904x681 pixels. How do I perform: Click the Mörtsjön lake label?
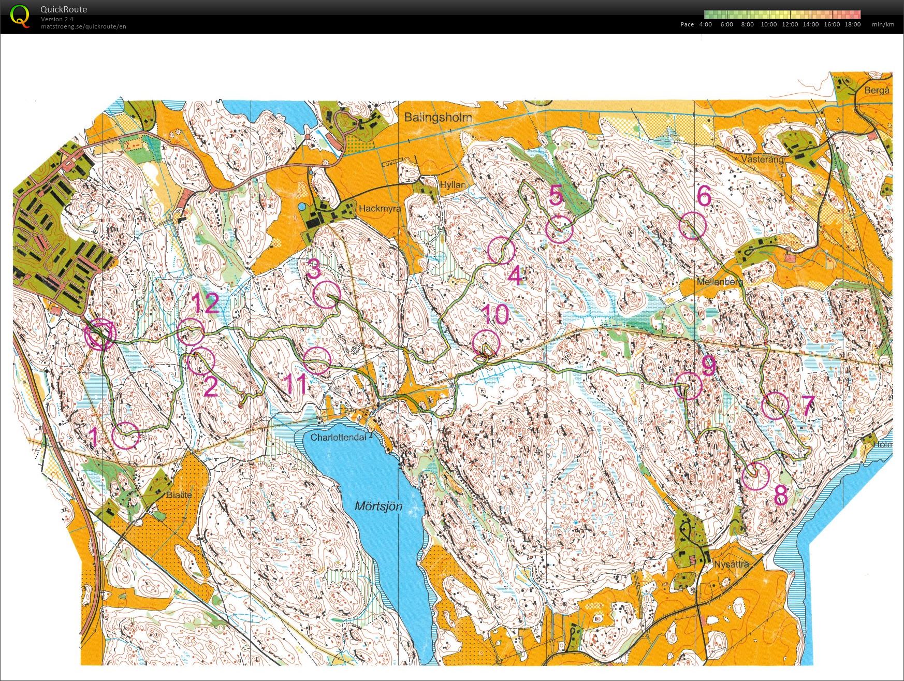tap(378, 506)
